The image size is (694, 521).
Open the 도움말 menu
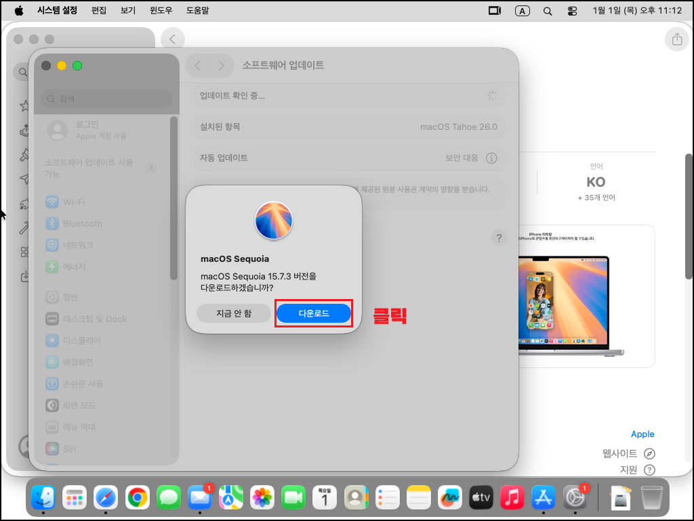(197, 10)
